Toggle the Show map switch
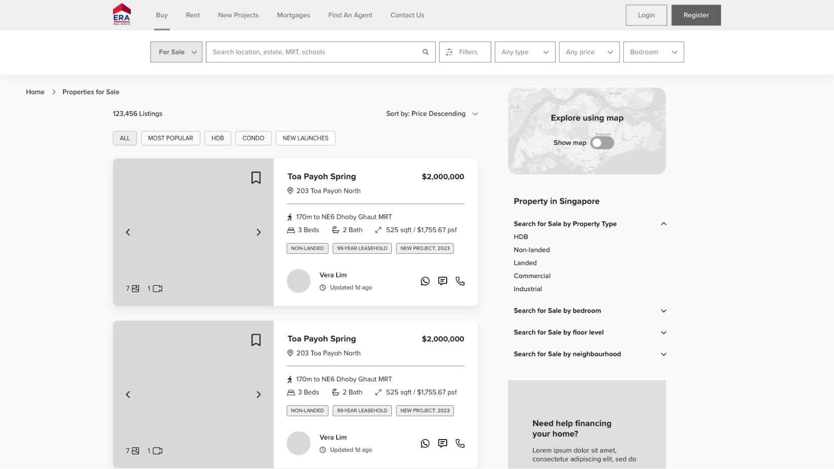Viewport: 834px width, 469px height. point(602,143)
